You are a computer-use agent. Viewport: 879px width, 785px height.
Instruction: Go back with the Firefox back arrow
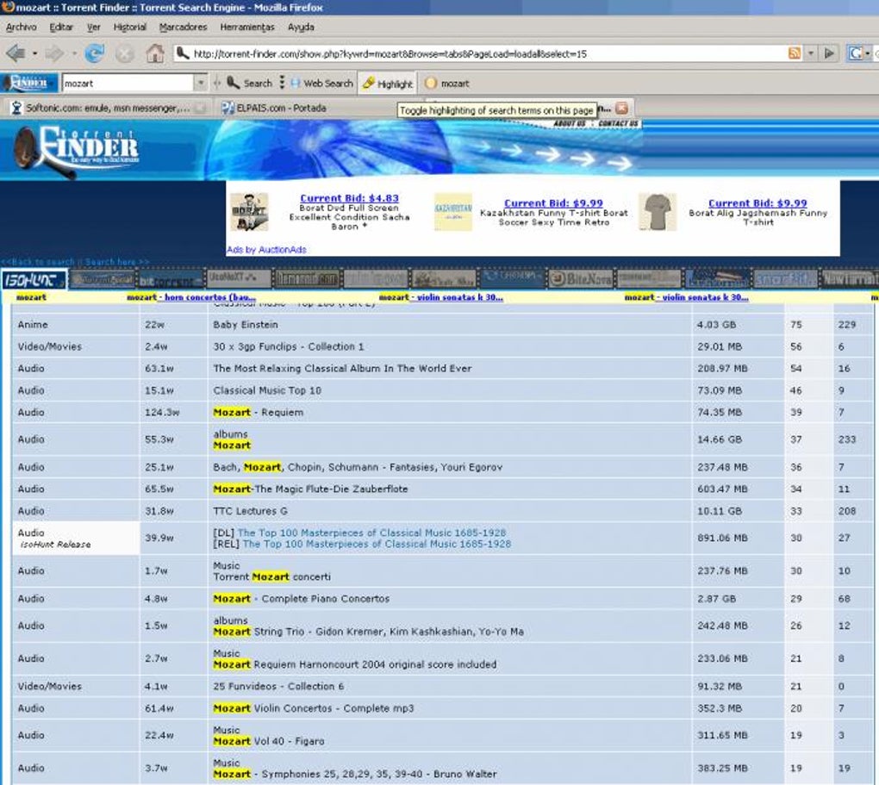coord(16,53)
